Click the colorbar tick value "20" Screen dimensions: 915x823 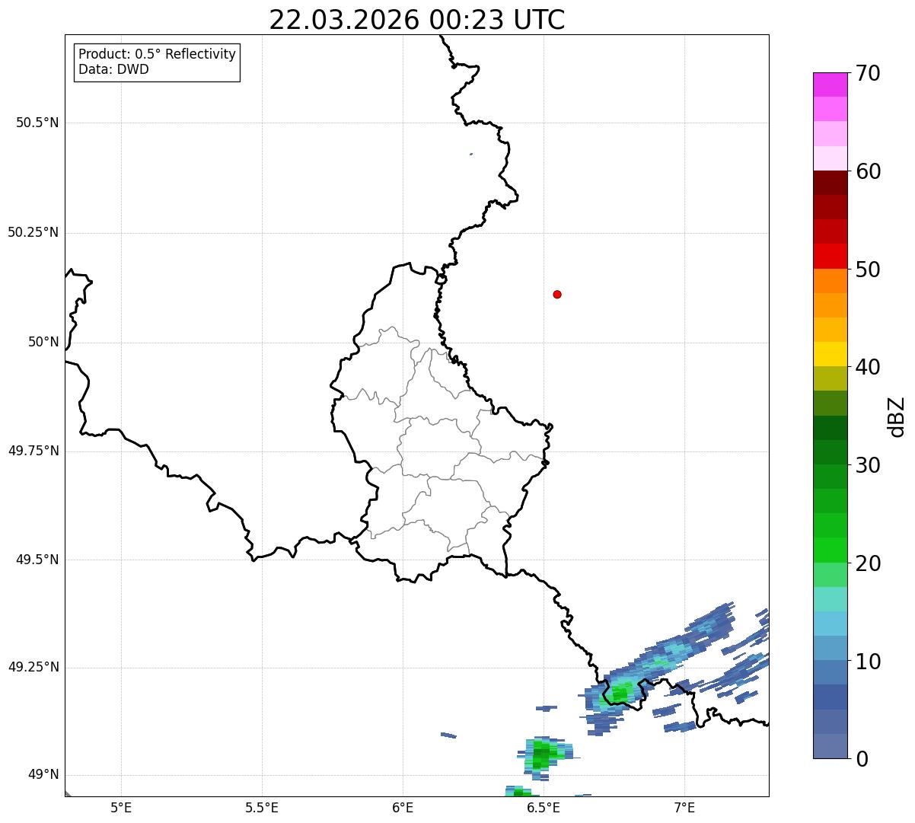868,563
